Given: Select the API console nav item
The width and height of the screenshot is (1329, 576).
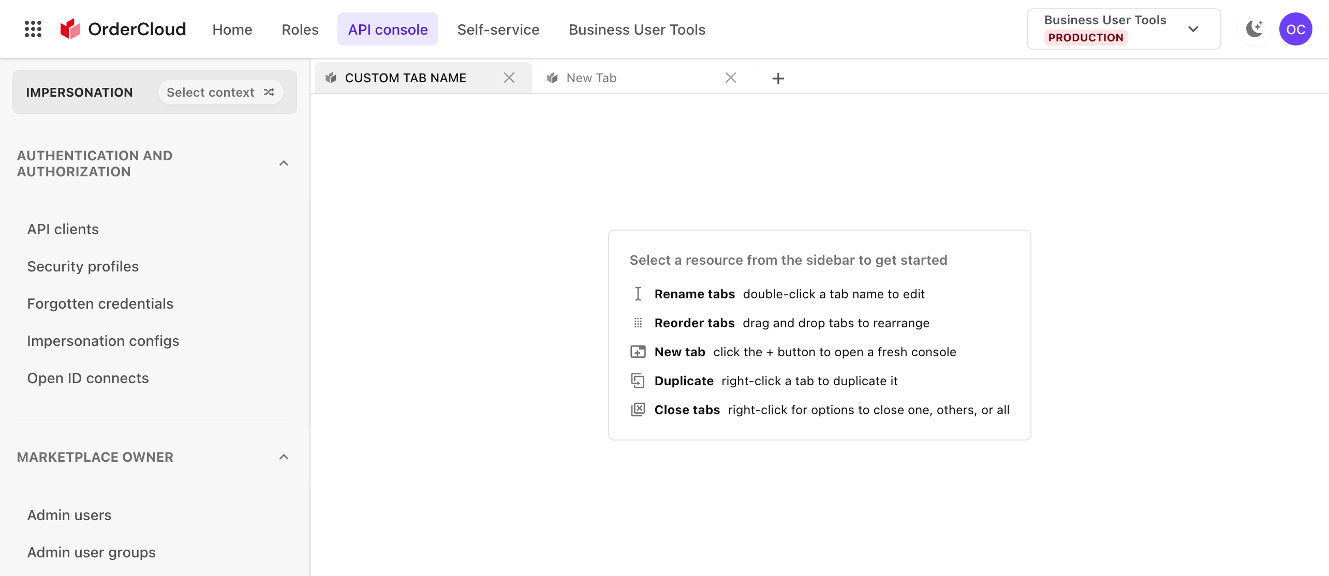Looking at the screenshot, I should point(388,29).
